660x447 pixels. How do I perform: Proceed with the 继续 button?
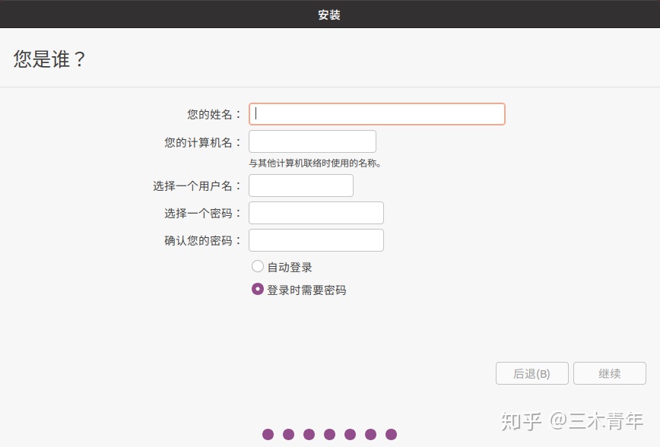(610, 373)
